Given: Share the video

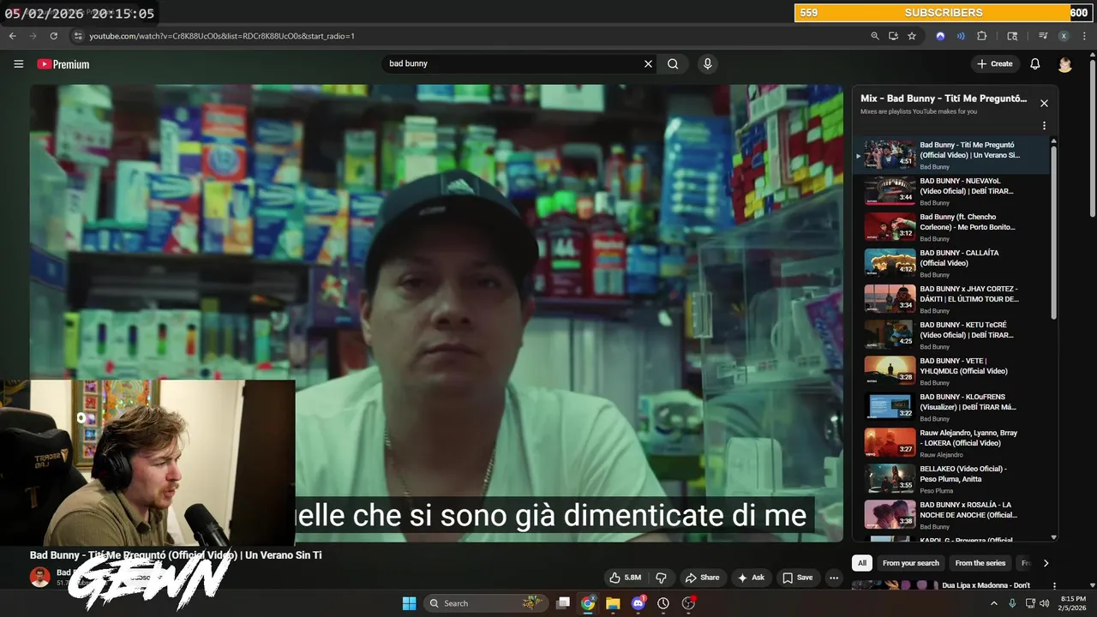Looking at the screenshot, I should pos(702,578).
